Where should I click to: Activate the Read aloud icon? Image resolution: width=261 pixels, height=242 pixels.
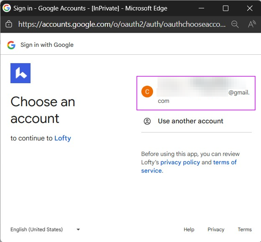(x=251, y=24)
